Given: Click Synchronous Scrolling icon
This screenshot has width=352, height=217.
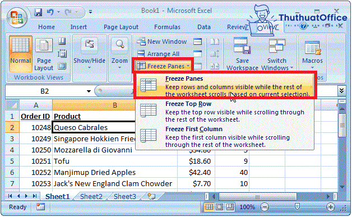Looking at the screenshot, I should click(x=214, y=54).
